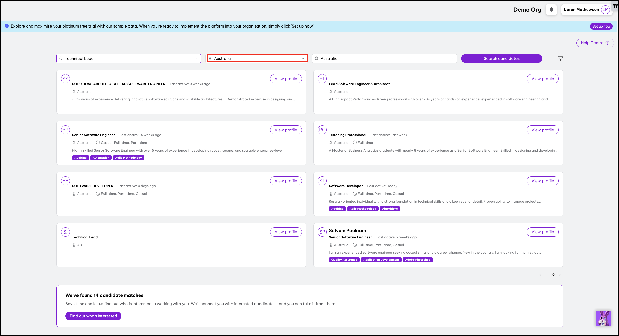Expand the third Australia dropdown arrow
The height and width of the screenshot is (336, 619).
point(452,59)
